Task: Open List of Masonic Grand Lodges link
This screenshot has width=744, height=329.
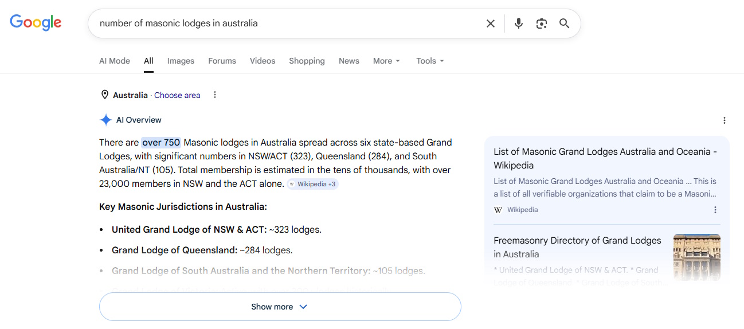Action: click(x=605, y=158)
